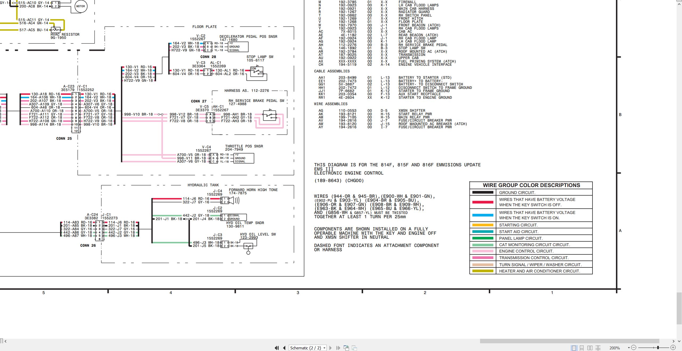Click the horizontal scrollbar thumb
Image resolution: width=682 pixels, height=351 pixels.
[570, 341]
